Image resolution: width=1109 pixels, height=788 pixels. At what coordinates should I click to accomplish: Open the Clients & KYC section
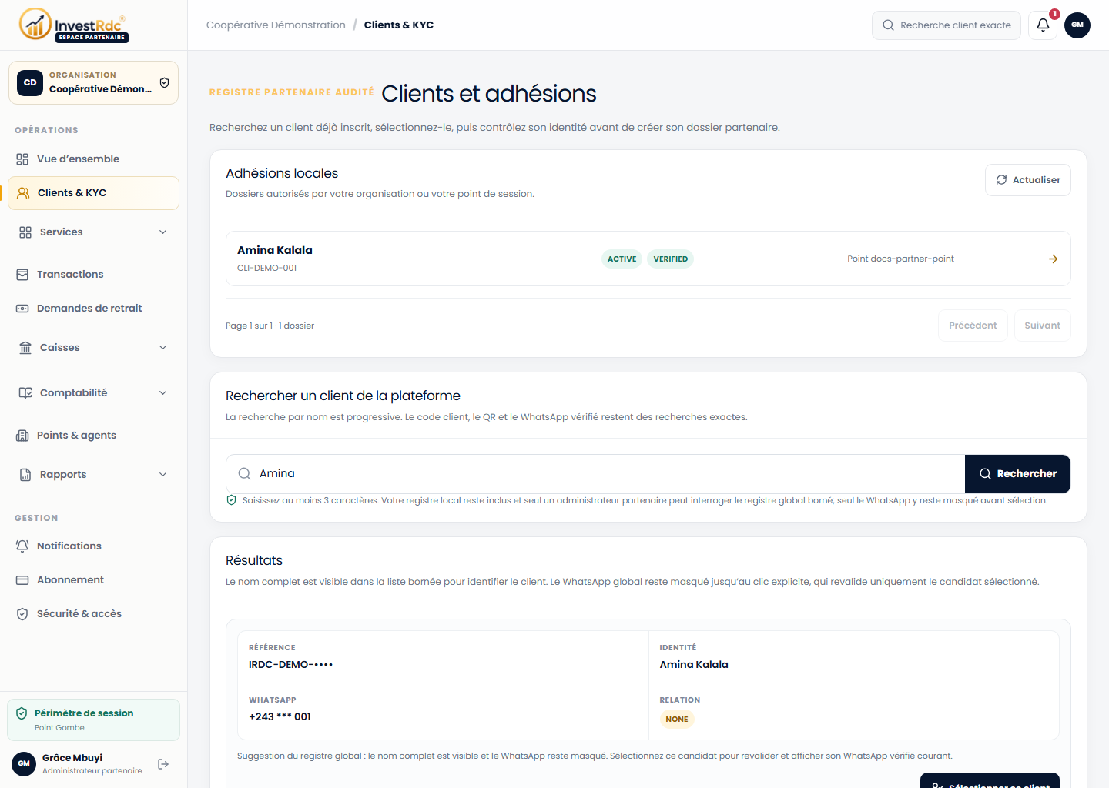click(x=93, y=193)
